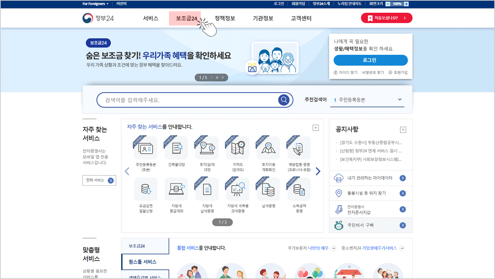Open 토지(임야)대장 service icon
495x279 pixels.
click(207, 148)
